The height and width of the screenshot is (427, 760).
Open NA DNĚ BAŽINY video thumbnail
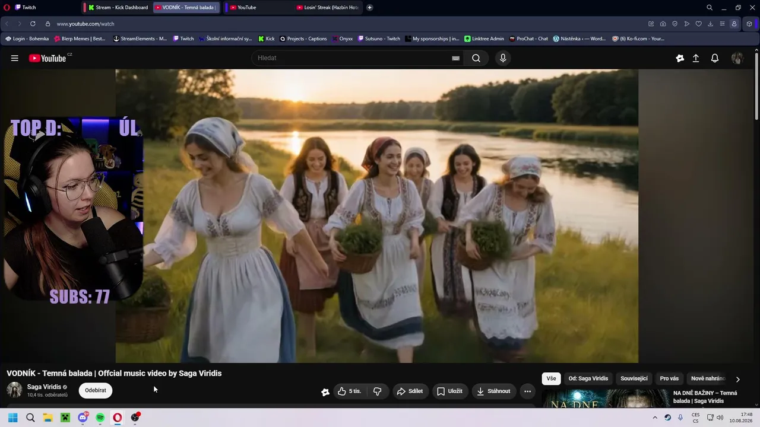(x=606, y=398)
